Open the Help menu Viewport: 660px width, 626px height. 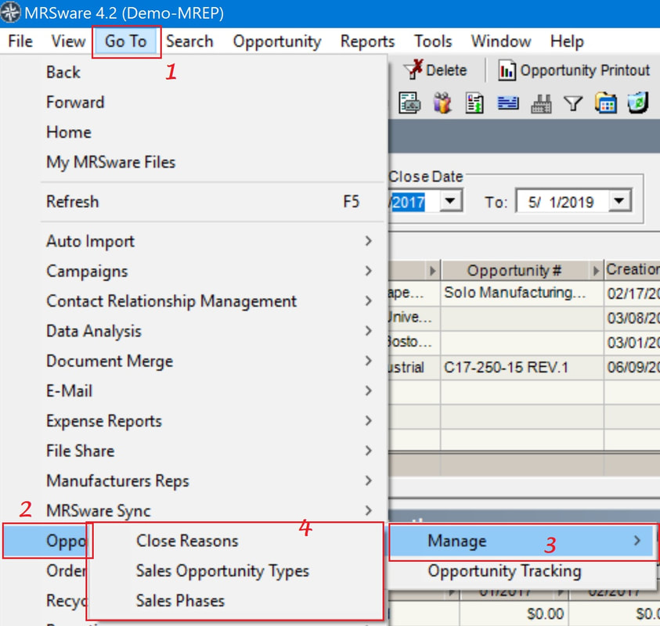[567, 41]
